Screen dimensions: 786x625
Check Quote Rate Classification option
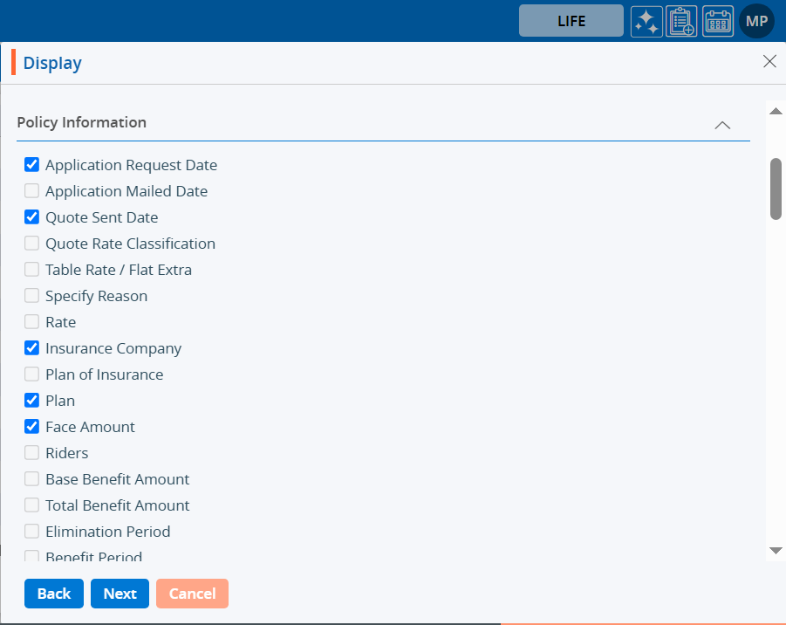[x=31, y=244]
